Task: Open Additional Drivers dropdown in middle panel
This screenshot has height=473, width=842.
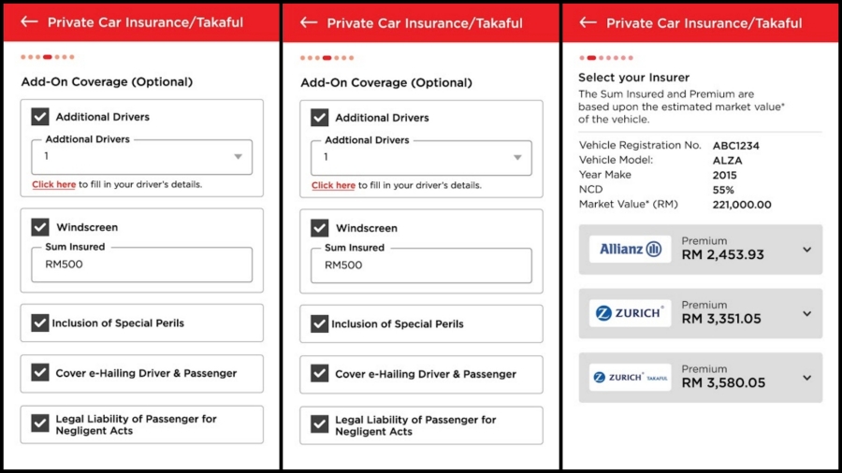Action: pos(421,158)
